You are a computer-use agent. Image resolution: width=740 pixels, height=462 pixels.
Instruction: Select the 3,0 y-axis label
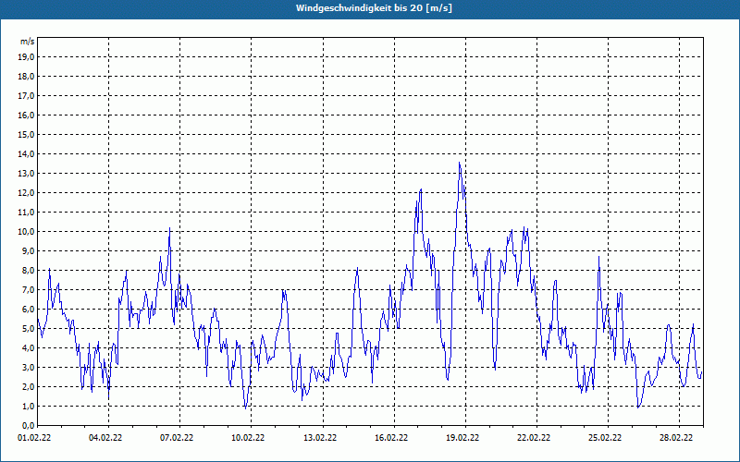(x=28, y=368)
